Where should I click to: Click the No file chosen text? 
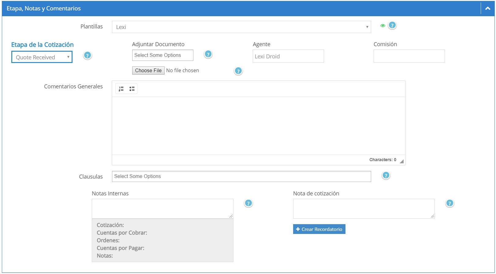click(183, 70)
